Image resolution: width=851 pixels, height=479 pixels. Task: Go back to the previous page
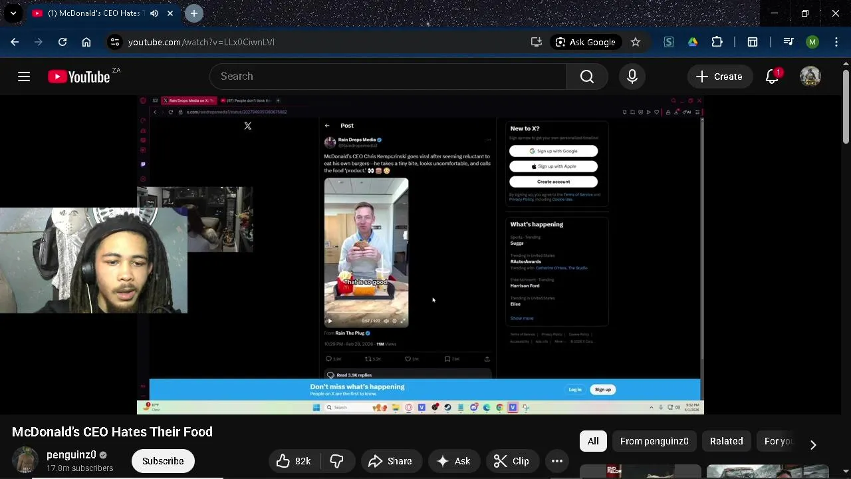(x=15, y=42)
